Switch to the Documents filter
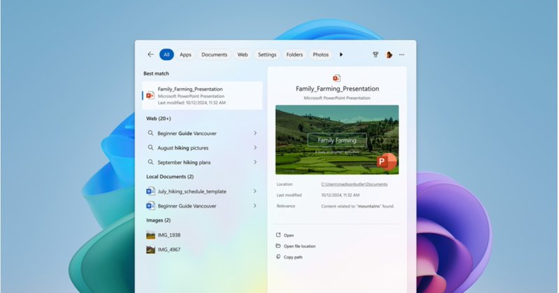This screenshot has height=293, width=559. [215, 55]
